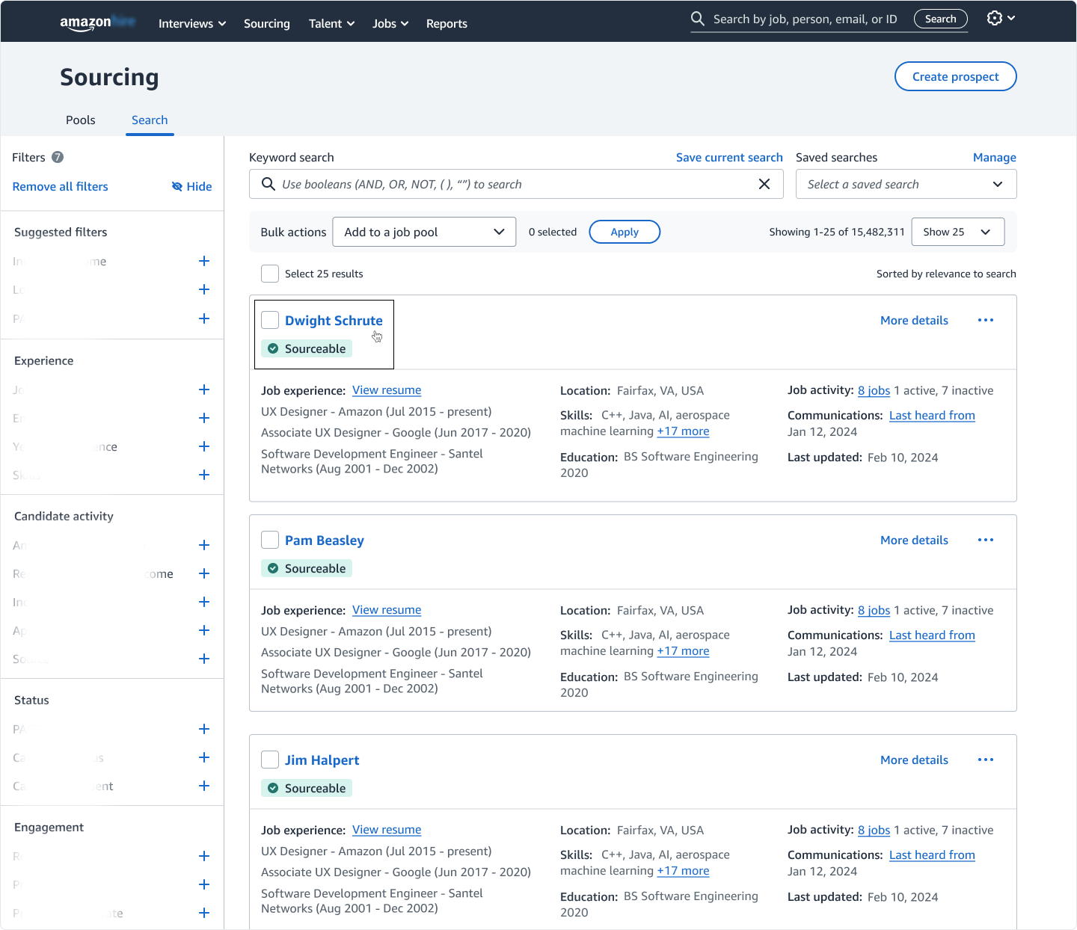
Task: Click More details for Dwight Schrute
Action: [x=914, y=320]
